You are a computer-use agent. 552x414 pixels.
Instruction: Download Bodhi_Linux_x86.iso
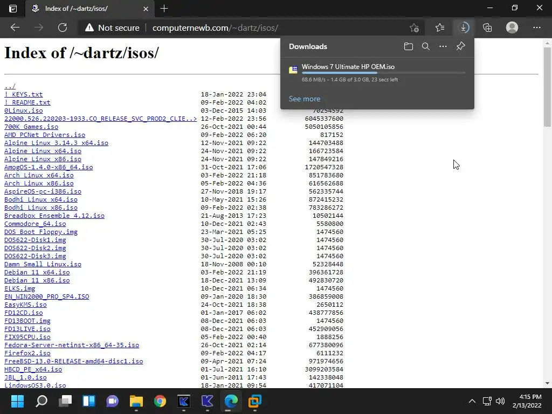click(x=41, y=208)
